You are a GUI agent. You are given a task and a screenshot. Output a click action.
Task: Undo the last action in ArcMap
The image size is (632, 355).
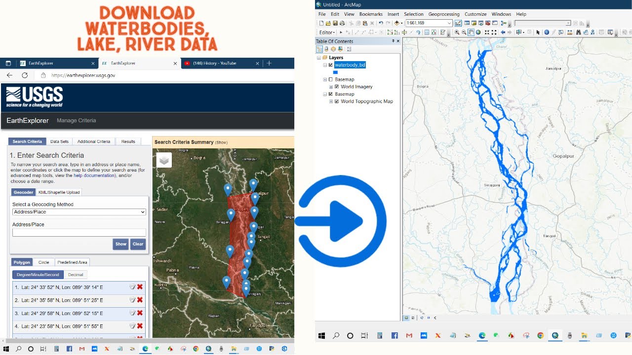381,23
